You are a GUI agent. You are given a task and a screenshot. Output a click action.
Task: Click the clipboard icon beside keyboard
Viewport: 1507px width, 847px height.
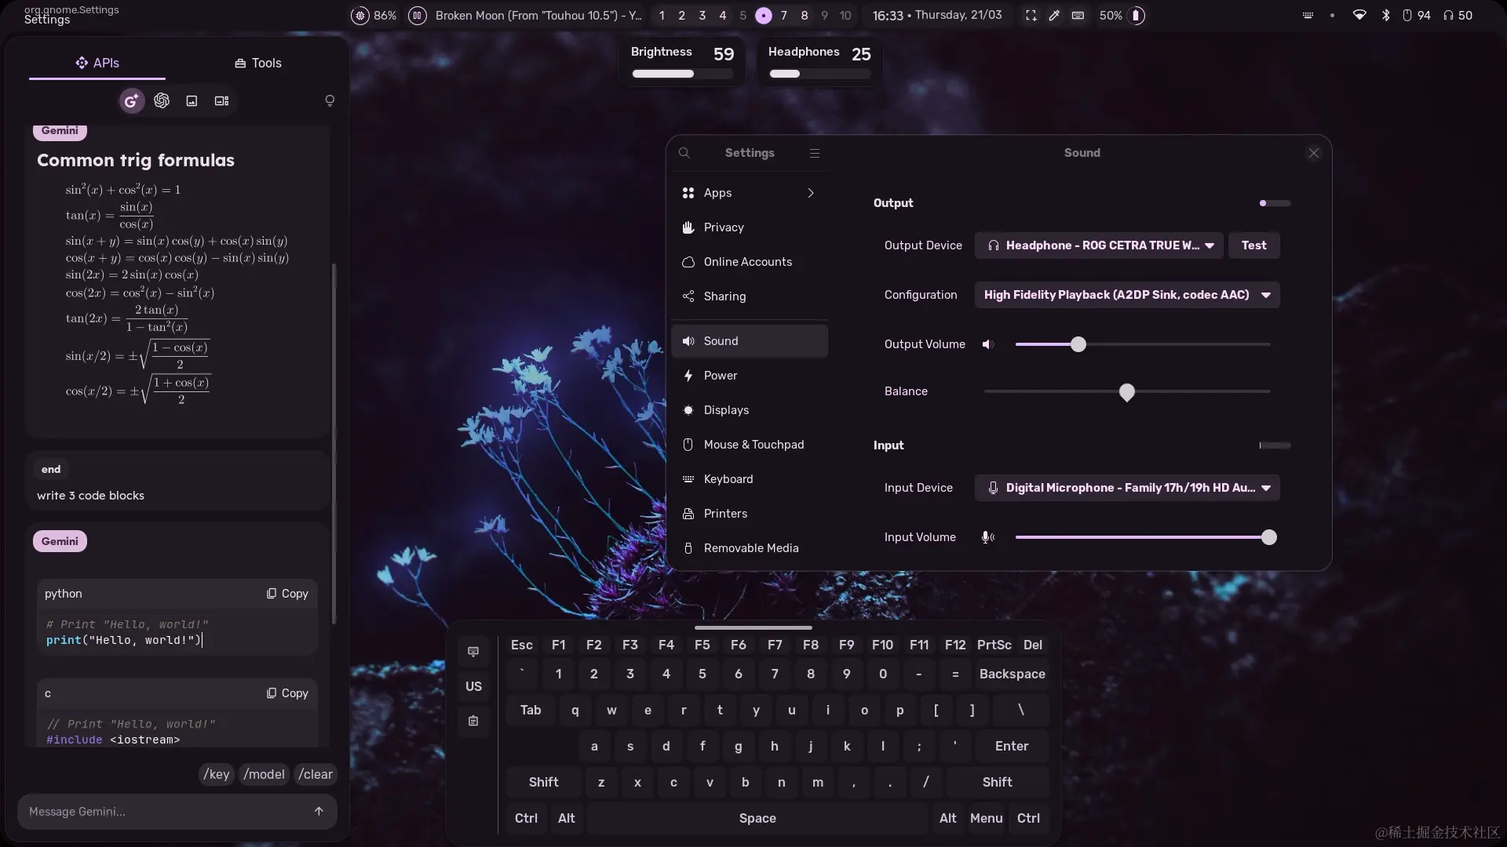pos(473,721)
